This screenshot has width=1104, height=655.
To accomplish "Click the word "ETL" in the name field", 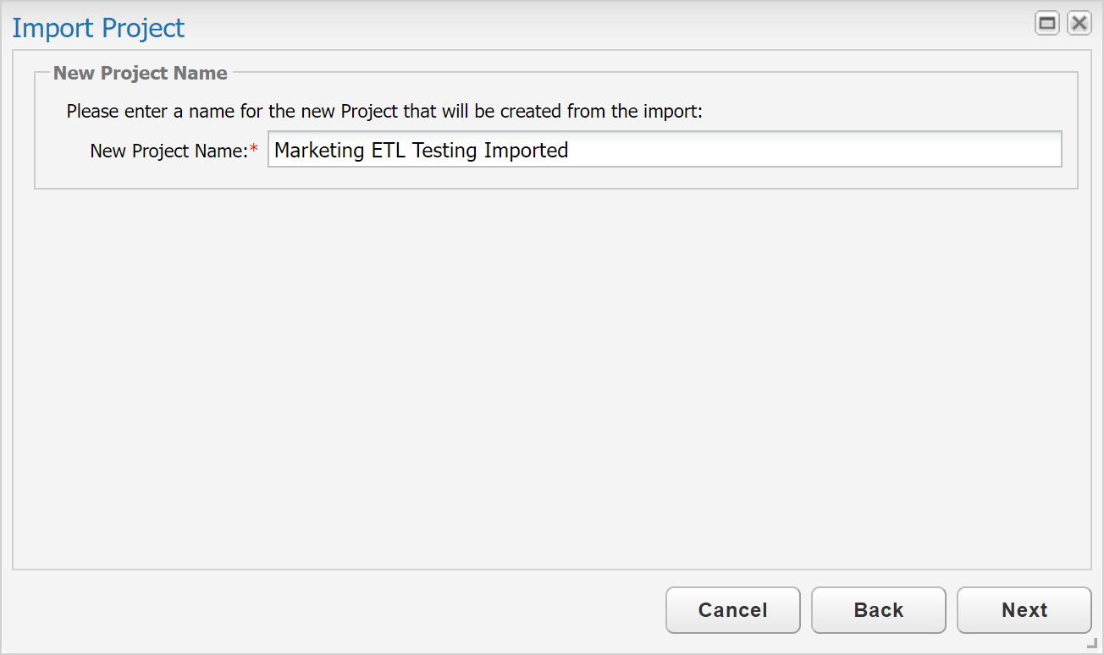I will (389, 151).
